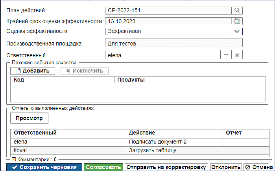Click the Ответственный column header in reports table
Viewport: 275px width, 171px height.
pos(68,133)
